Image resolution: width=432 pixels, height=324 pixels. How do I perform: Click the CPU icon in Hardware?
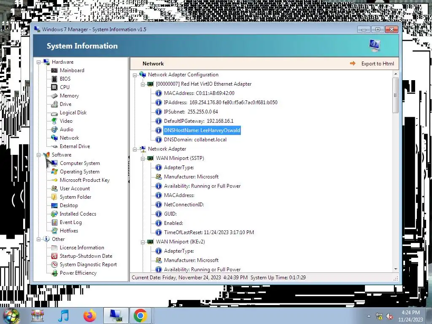[54, 87]
